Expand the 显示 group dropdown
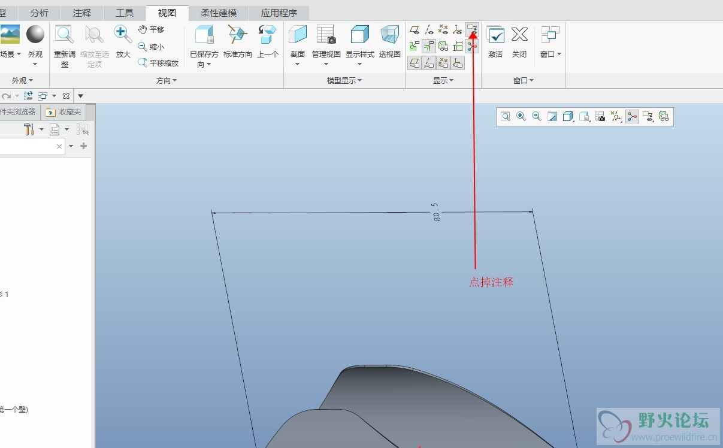The height and width of the screenshot is (448, 723). [x=443, y=80]
